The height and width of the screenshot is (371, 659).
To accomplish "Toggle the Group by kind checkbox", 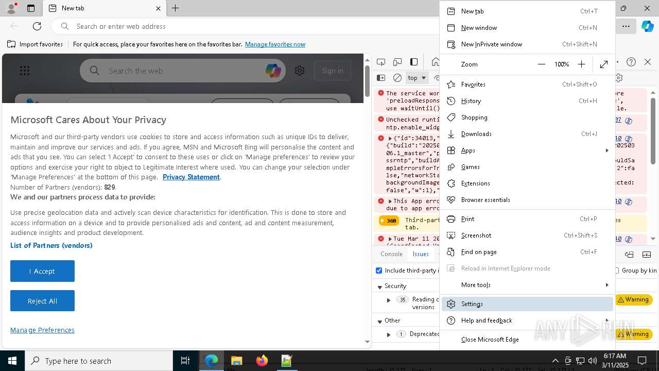I will click(617, 271).
